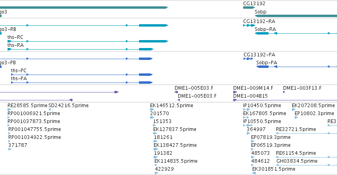Click the ths-PA coding exon block

(145, 83)
